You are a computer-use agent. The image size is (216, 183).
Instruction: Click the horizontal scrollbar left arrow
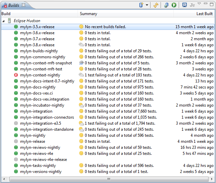click(x=4, y=179)
